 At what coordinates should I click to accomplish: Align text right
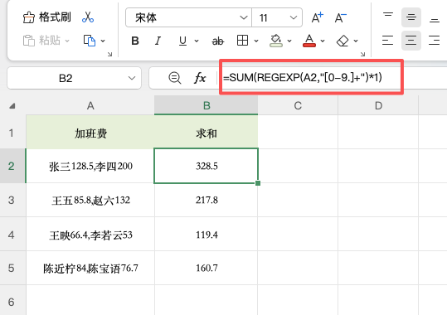coord(435,41)
